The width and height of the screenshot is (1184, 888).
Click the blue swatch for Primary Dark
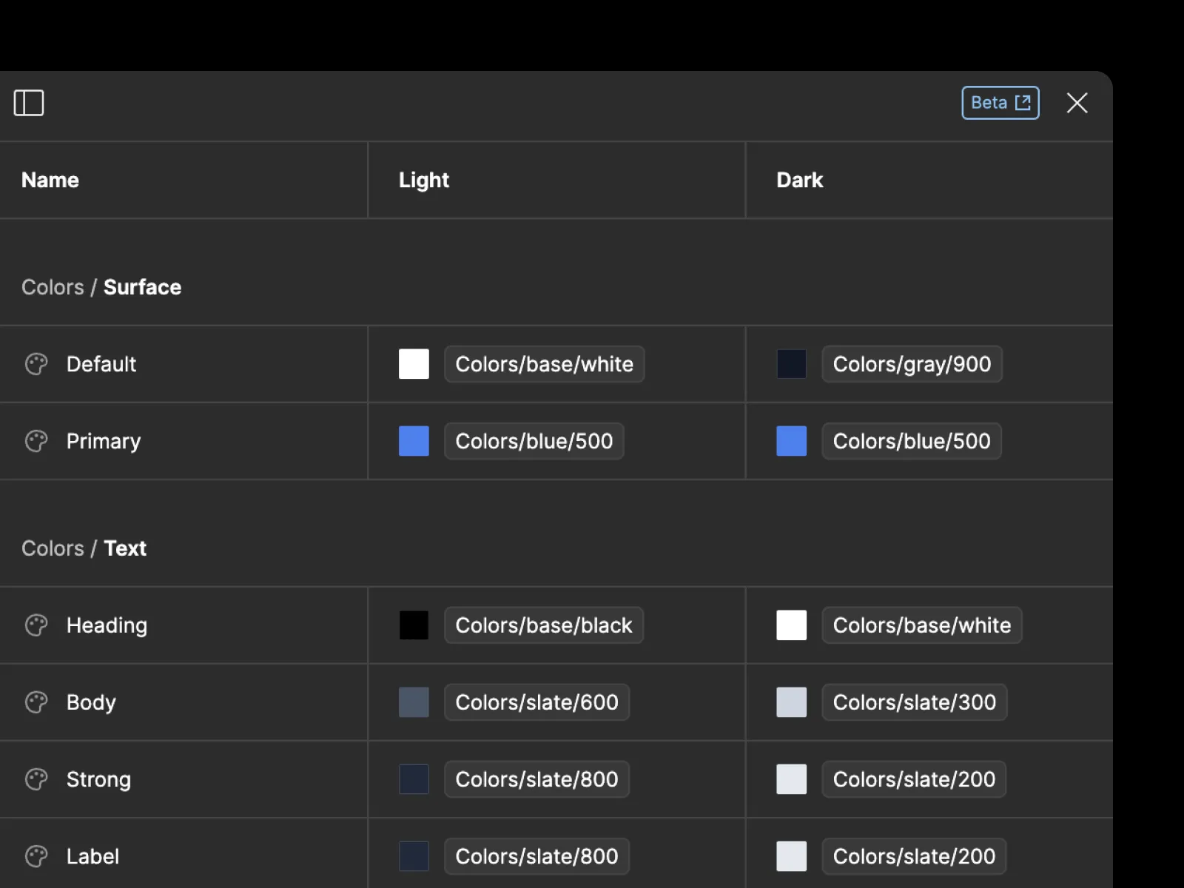791,441
